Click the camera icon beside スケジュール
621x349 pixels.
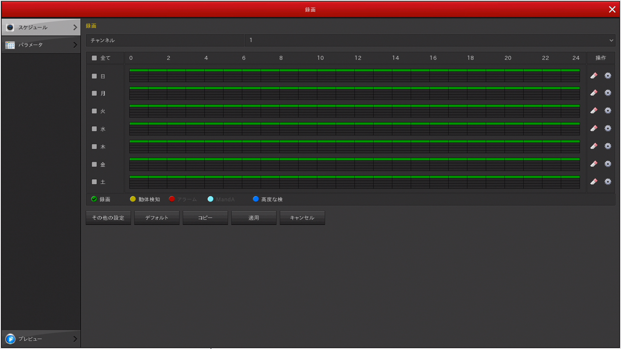click(x=10, y=27)
